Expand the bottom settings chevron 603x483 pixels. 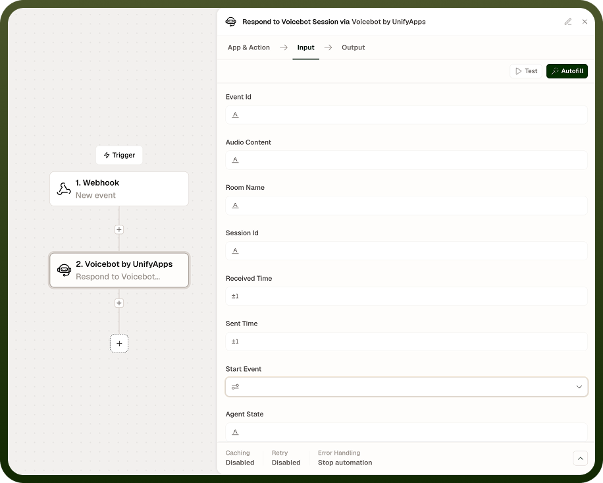[581, 459]
